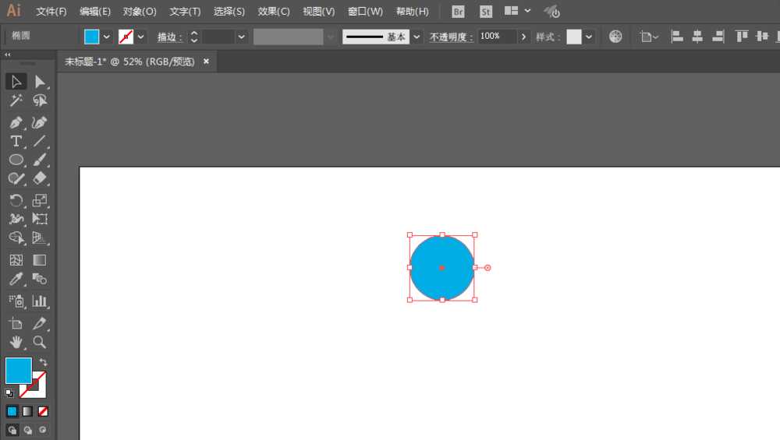The height and width of the screenshot is (440, 780).
Task: Align selection to vertical center
Action: pos(762,37)
